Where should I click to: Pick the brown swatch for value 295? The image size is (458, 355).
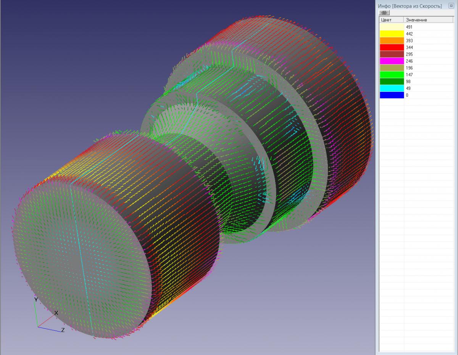[392, 54]
